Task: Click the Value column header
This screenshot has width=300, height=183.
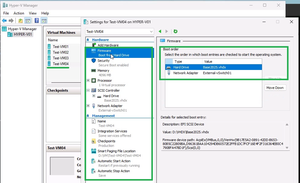Action: tap(232, 62)
